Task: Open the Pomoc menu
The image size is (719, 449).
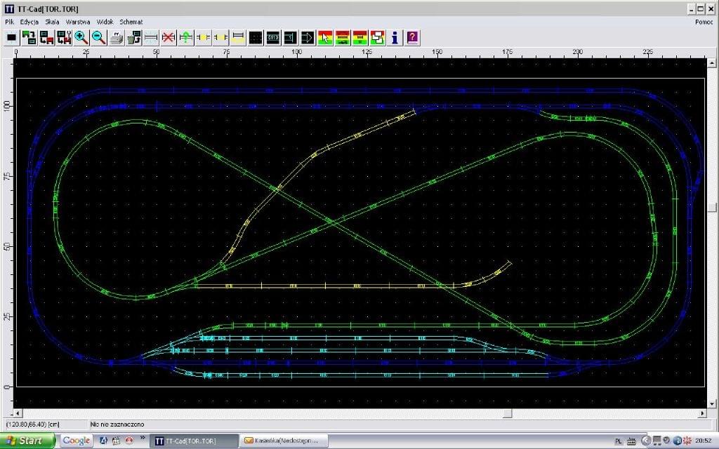Action: point(704,22)
